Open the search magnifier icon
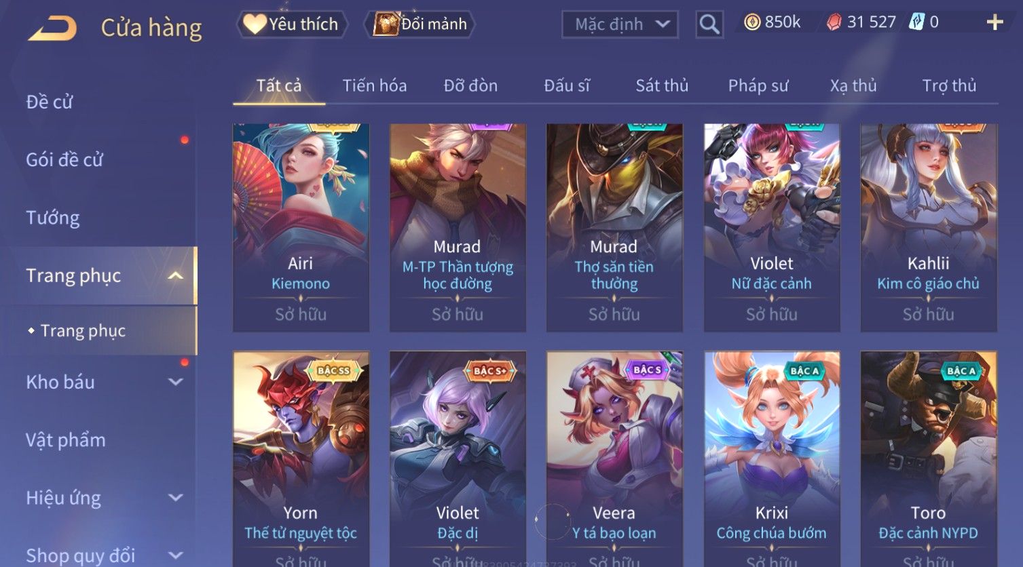Viewport: 1023px width, 567px height. [709, 24]
